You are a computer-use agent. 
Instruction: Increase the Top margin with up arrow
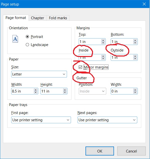[103, 40]
